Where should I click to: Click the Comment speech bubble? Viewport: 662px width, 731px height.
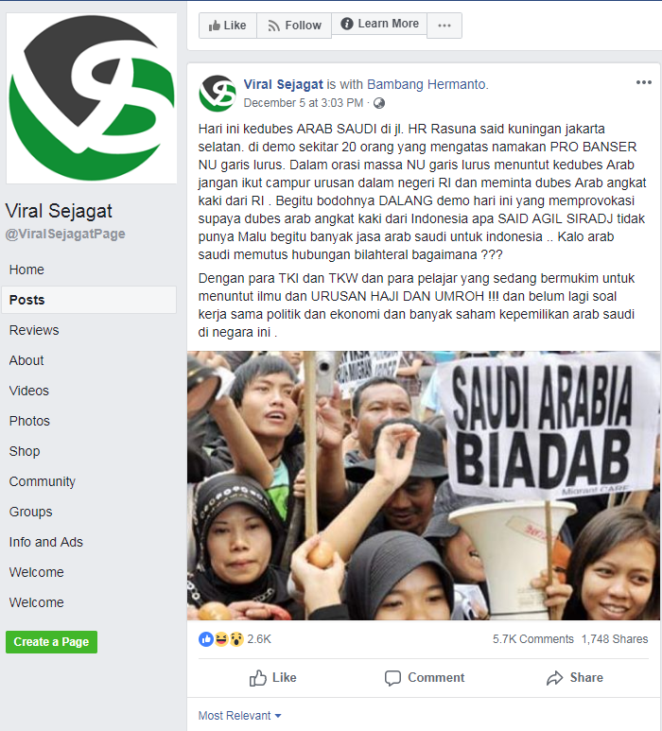(425, 678)
